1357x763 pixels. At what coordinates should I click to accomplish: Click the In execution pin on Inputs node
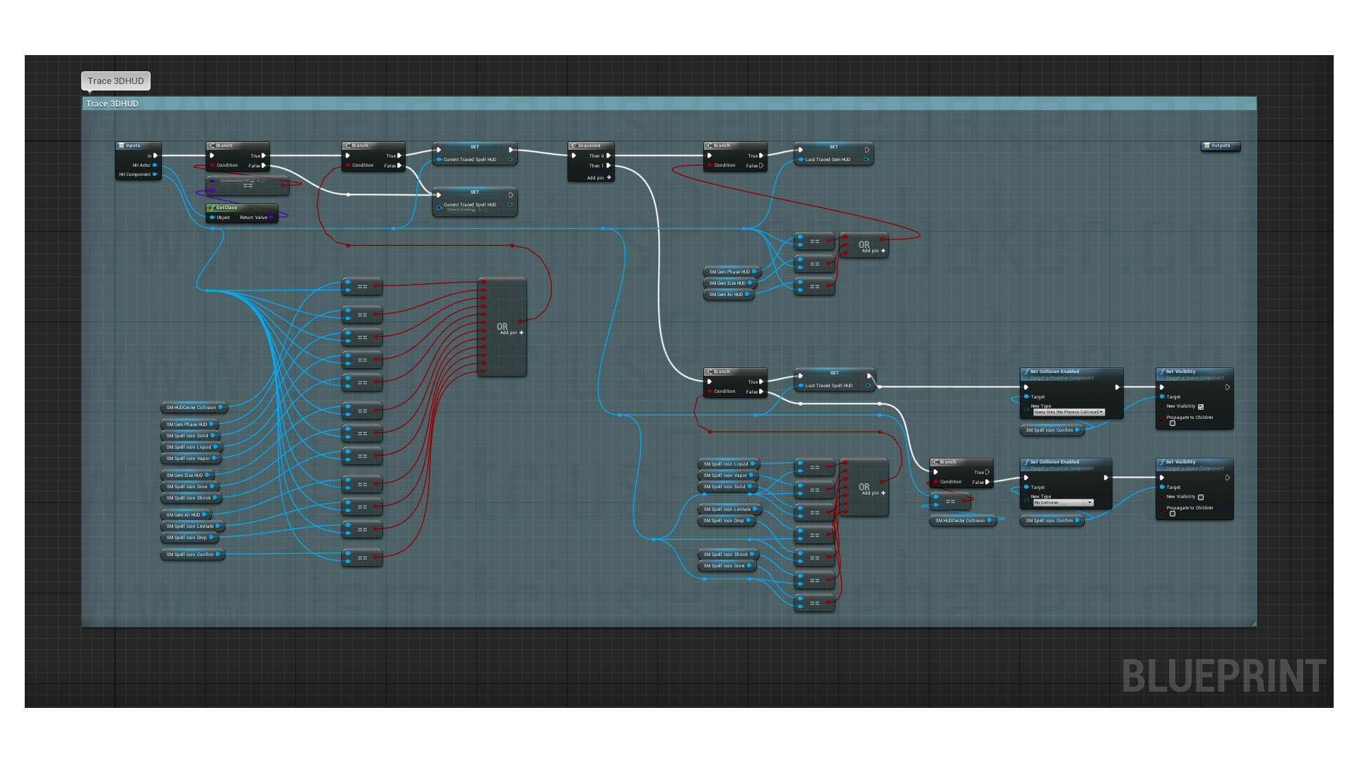tap(155, 155)
